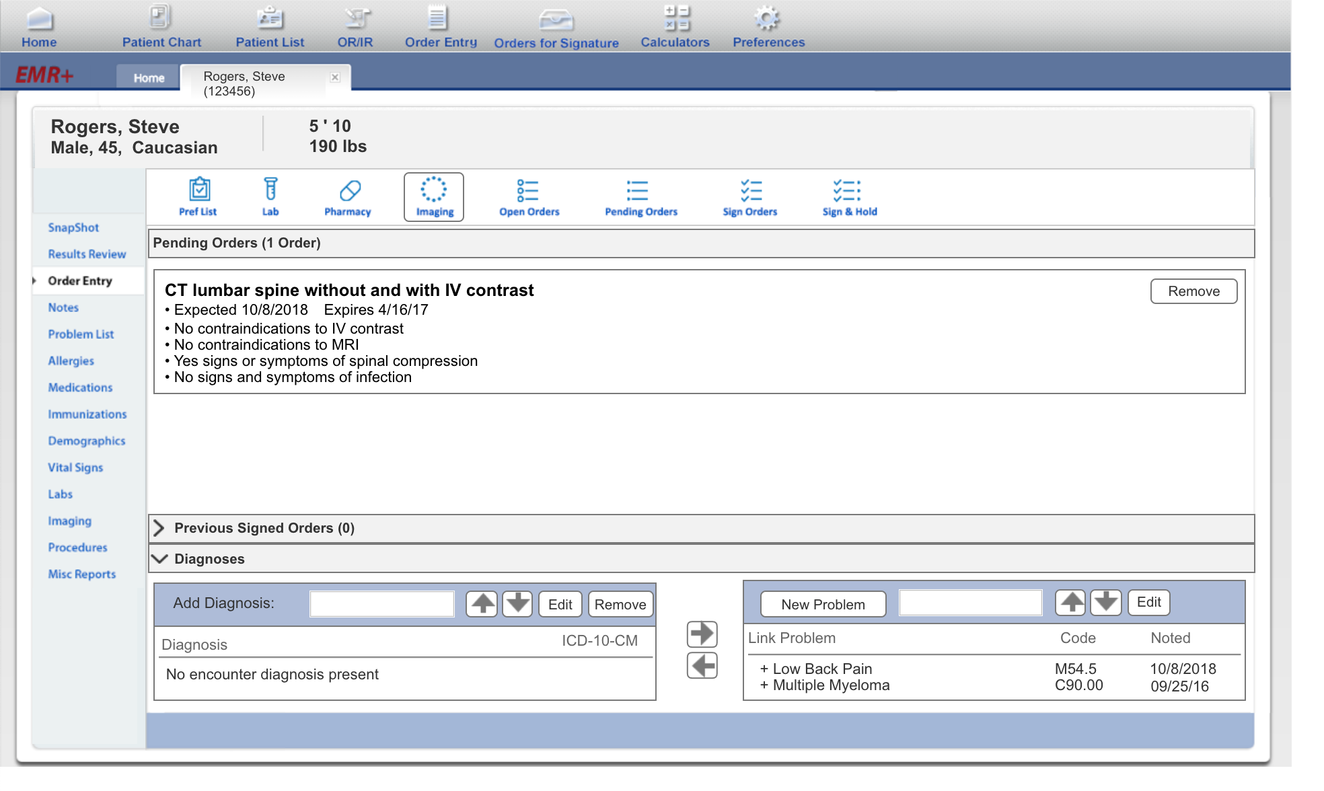Open Order Entry in the top toolbar
Screen dimensions: 1324x791
[x=441, y=27]
